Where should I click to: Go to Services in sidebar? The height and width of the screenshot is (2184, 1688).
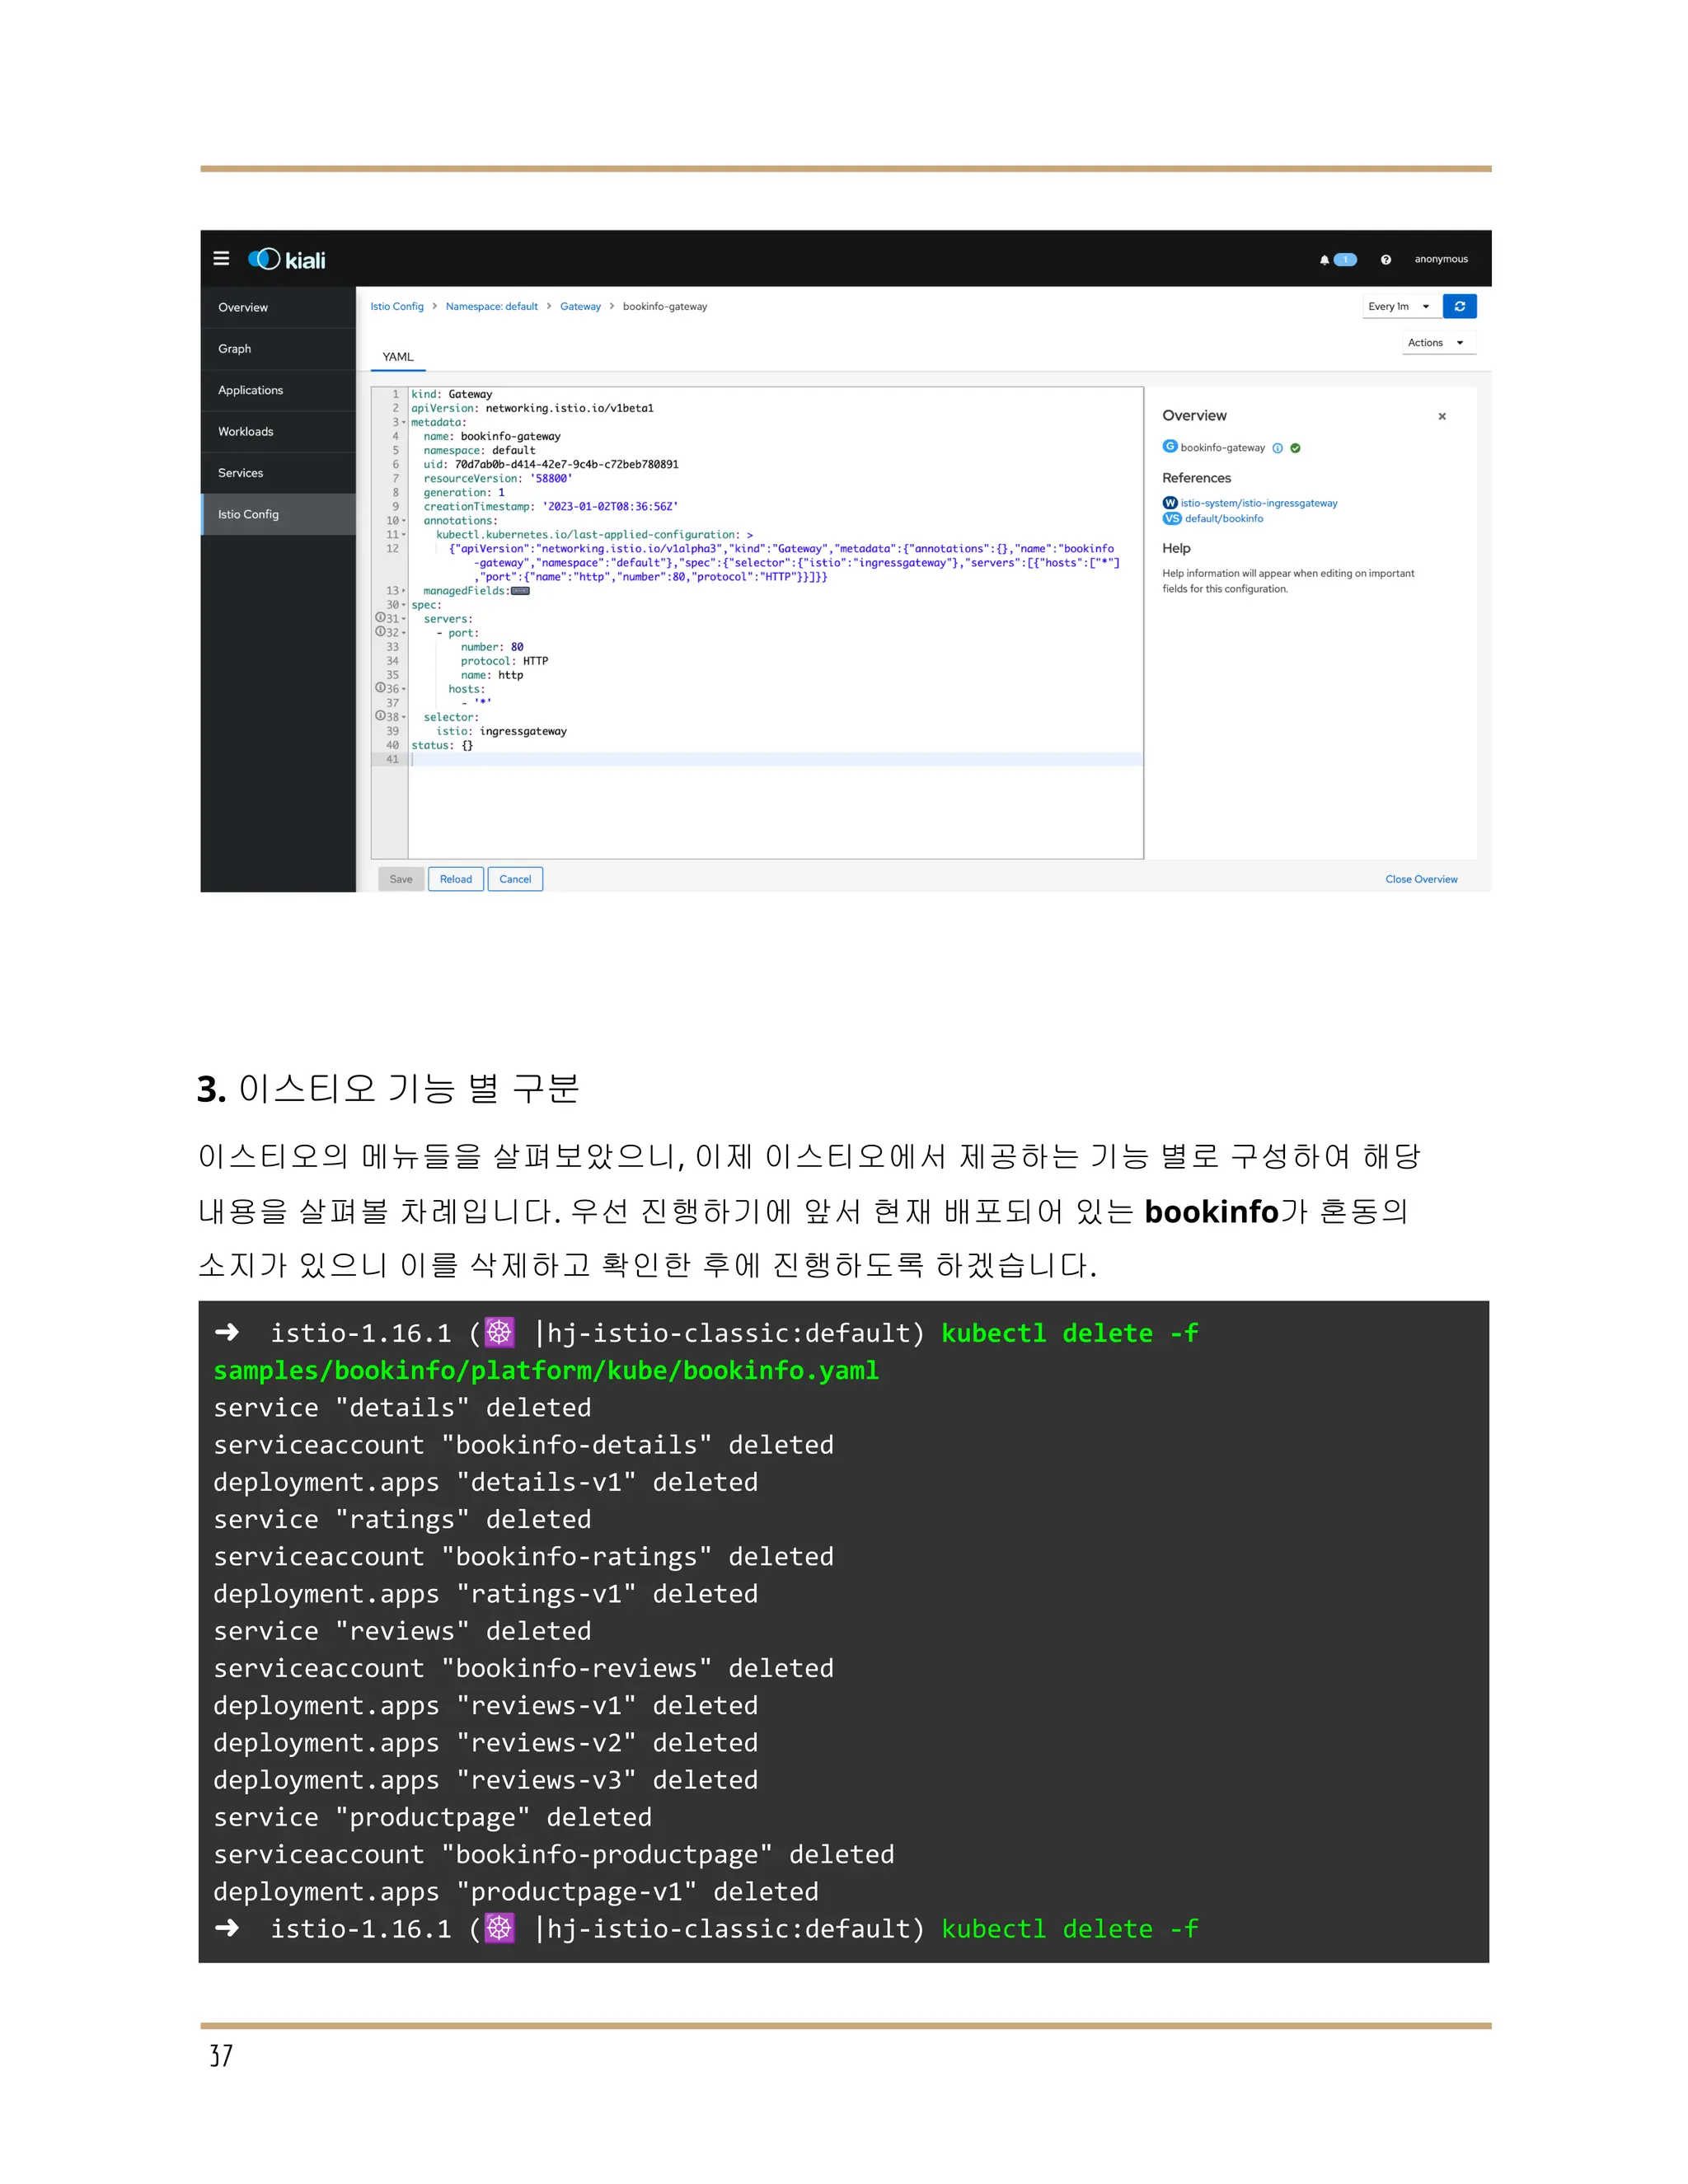click(x=278, y=473)
